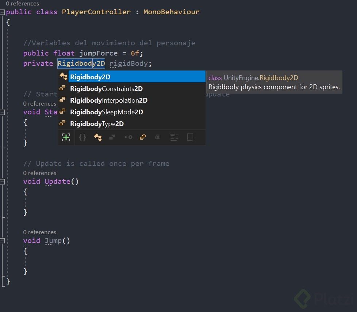Open 0 references lens above Jump method
This screenshot has height=312, width=357.
(40, 232)
